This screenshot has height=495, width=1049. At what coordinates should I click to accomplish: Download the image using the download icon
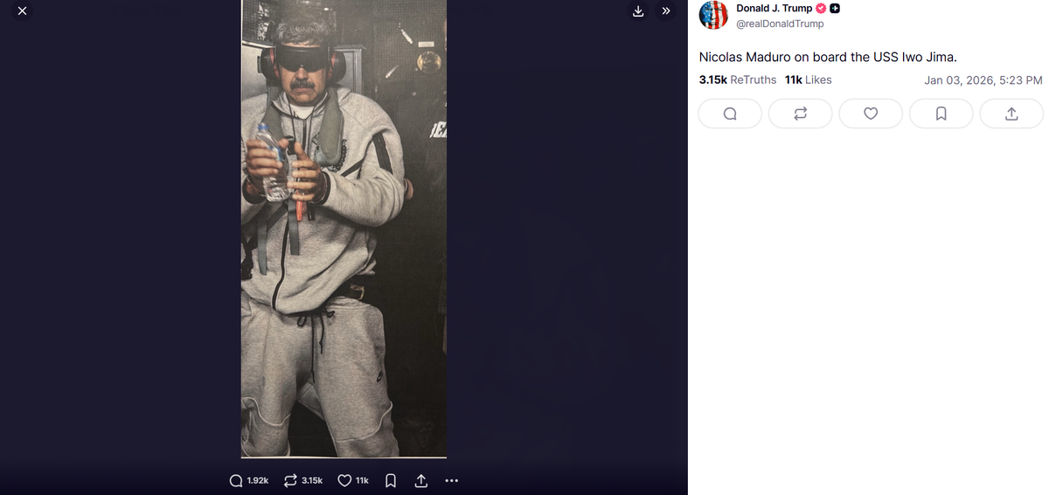tap(638, 11)
